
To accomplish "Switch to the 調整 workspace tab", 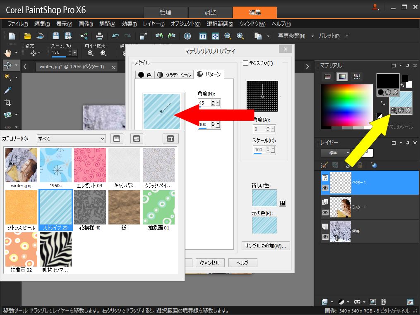I will (210, 12).
